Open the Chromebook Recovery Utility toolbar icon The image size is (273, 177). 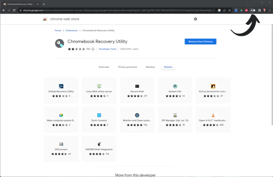pos(251,10)
